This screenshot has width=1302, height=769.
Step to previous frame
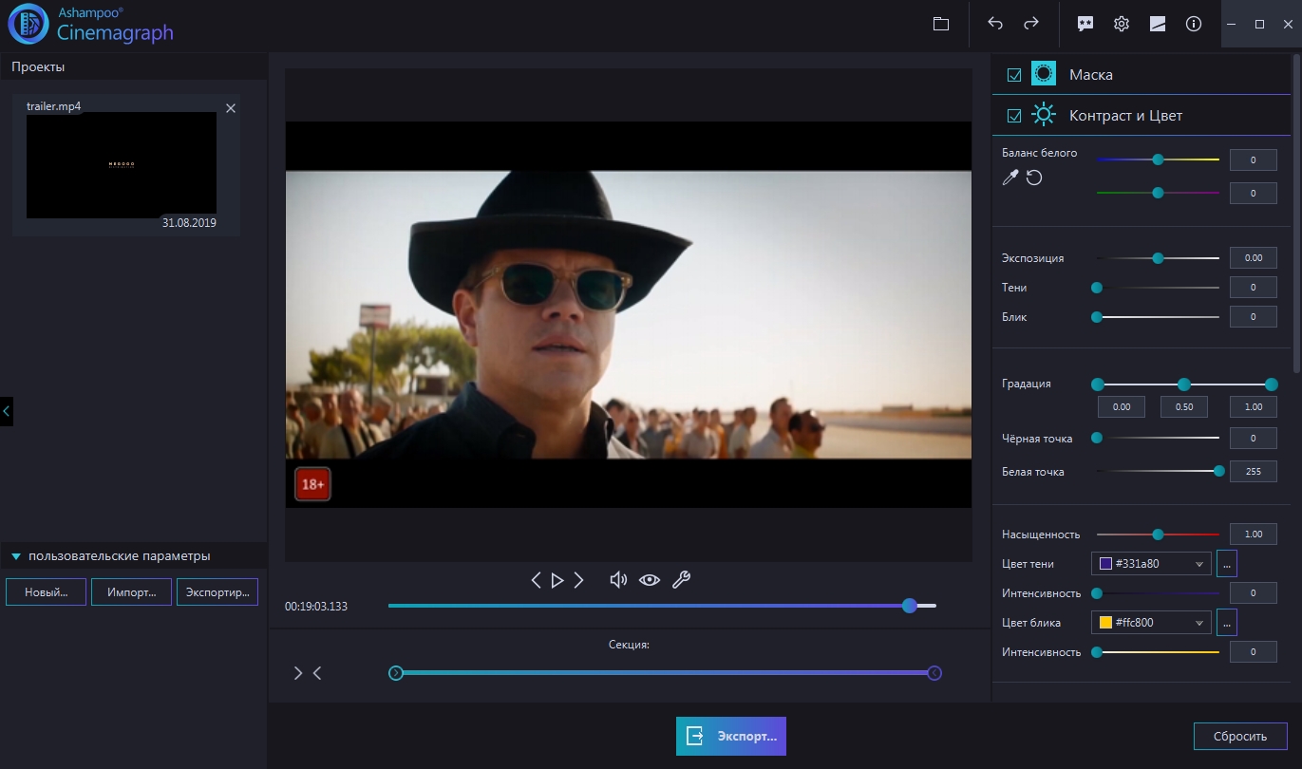tap(536, 580)
